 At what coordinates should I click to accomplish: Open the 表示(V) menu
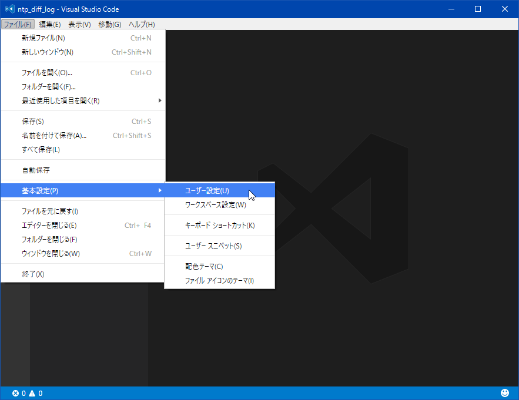coord(79,24)
